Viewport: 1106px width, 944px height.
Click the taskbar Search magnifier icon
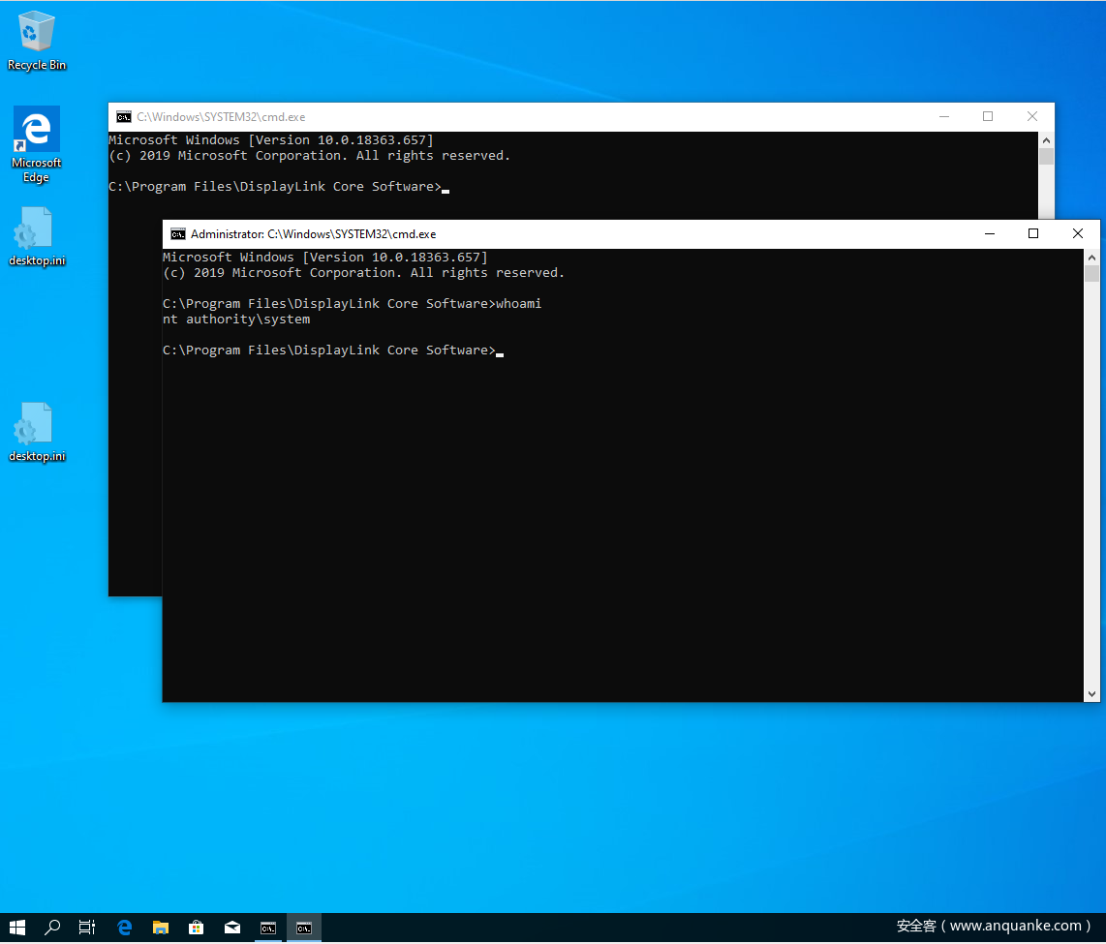[x=52, y=927]
